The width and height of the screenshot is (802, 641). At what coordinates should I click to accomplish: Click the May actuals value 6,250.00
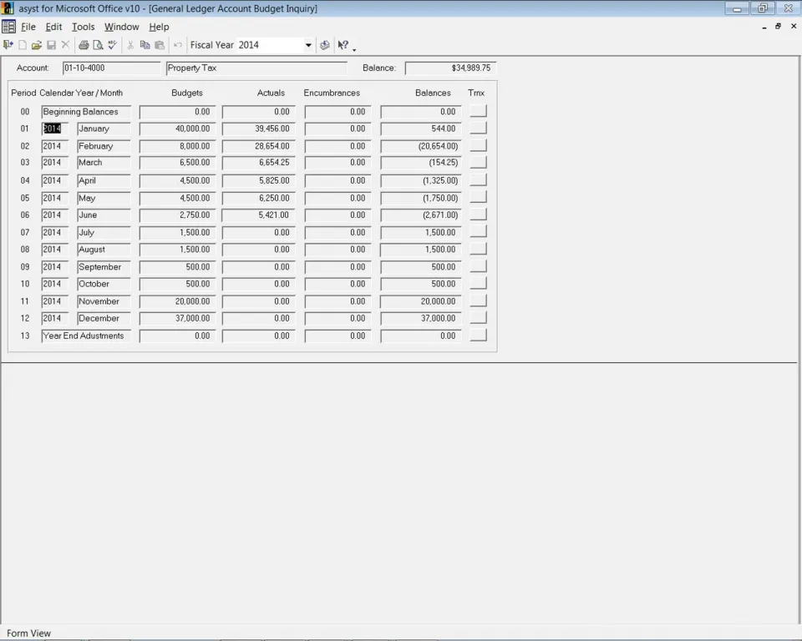tap(259, 198)
